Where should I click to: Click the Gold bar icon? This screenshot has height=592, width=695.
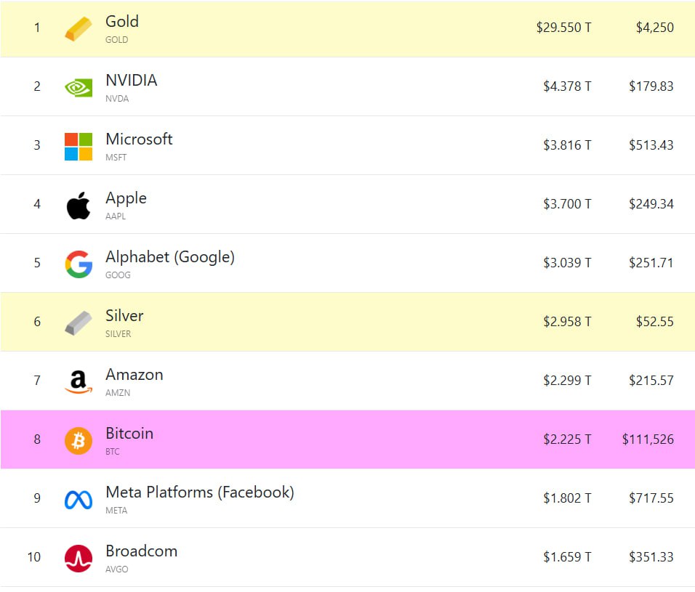pyautogui.click(x=78, y=29)
